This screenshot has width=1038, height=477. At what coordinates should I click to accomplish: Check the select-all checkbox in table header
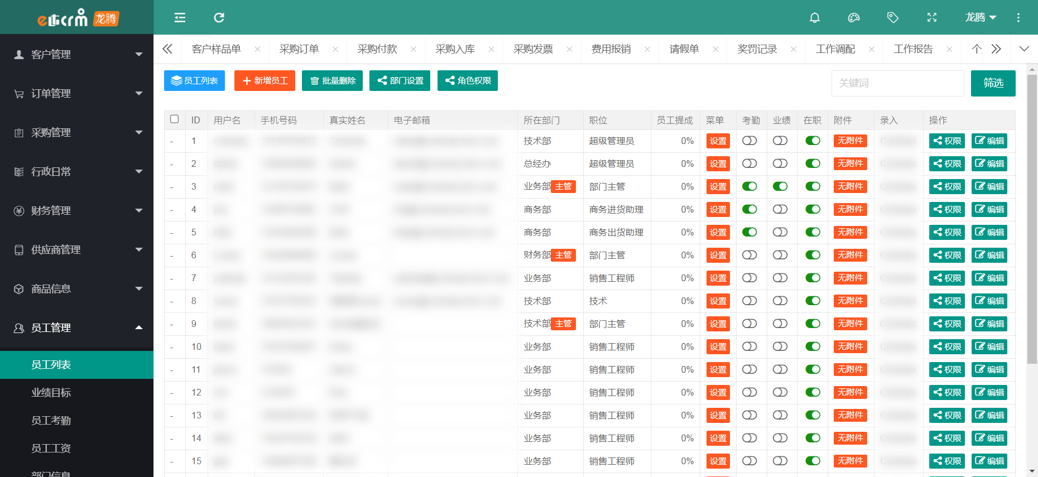[175, 119]
